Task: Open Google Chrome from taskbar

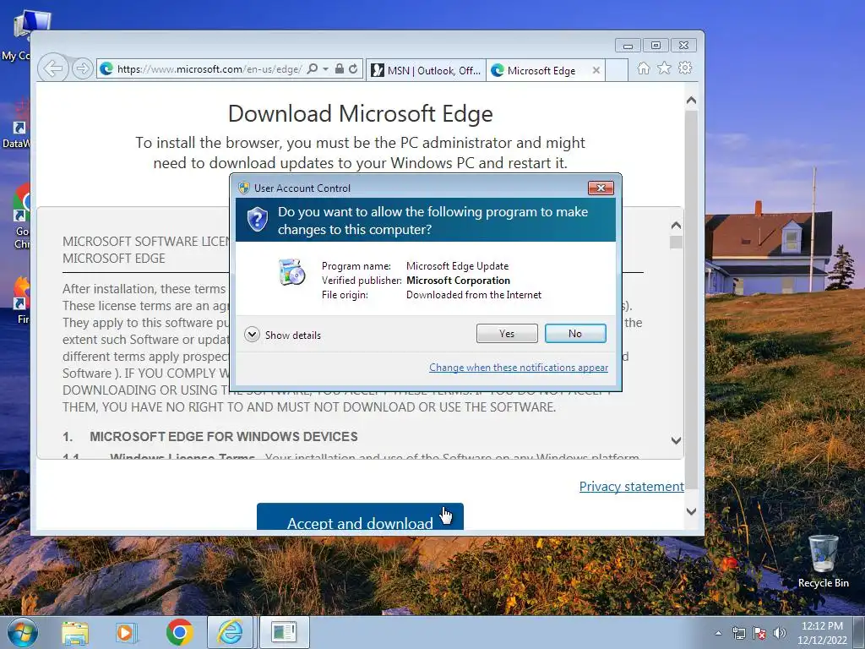Action: pos(179,632)
